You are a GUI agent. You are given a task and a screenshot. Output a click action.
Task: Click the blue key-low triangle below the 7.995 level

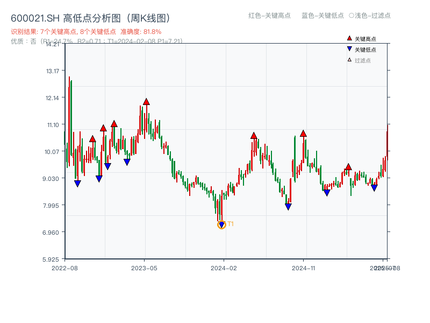tap(289, 206)
